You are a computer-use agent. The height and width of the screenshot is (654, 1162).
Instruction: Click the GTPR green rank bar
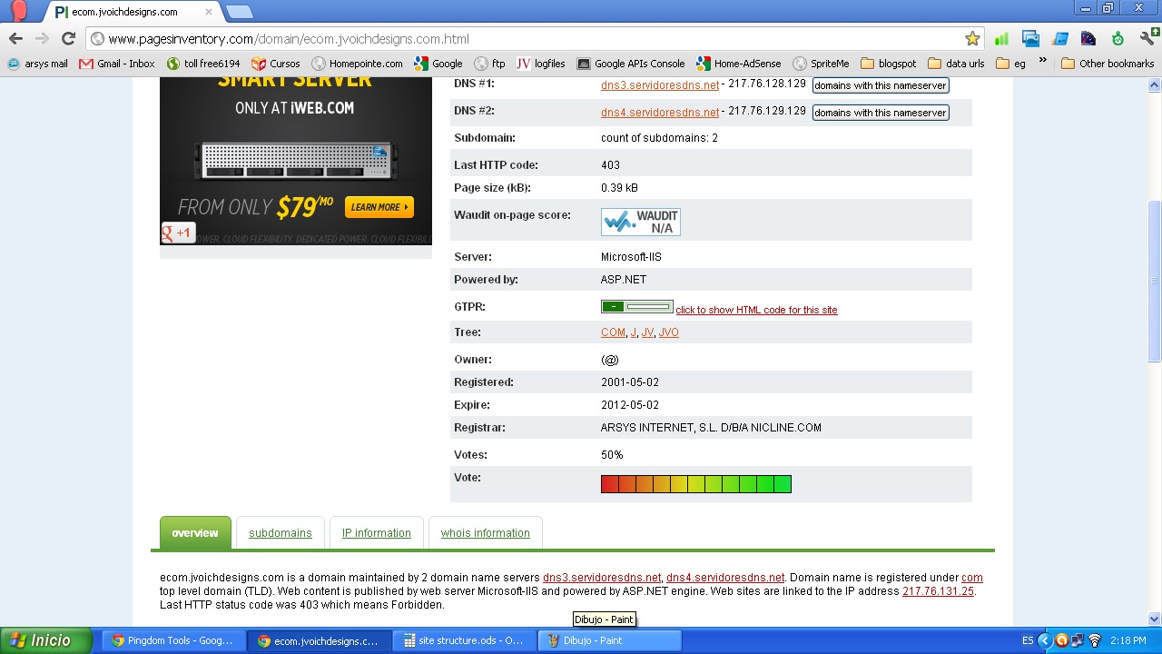click(x=637, y=307)
